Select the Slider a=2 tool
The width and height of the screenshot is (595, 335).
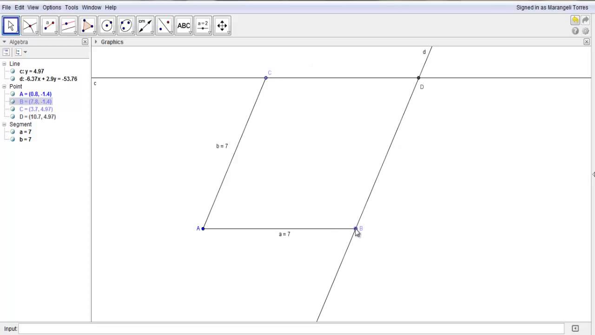tap(203, 26)
